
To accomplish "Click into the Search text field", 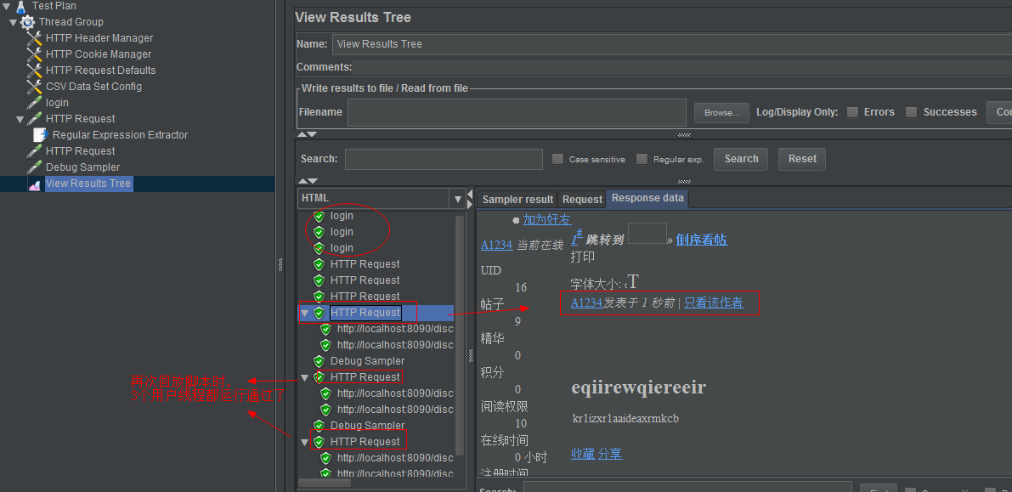I will tap(444, 159).
